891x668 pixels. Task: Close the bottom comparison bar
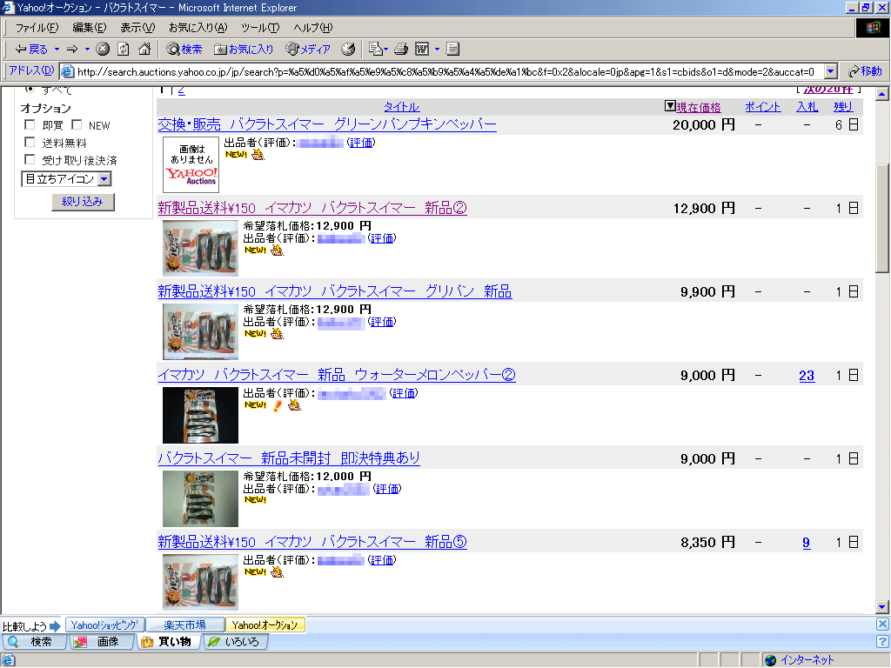tap(882, 625)
